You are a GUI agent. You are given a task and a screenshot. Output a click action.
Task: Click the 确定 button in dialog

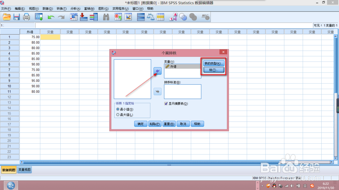141,124
